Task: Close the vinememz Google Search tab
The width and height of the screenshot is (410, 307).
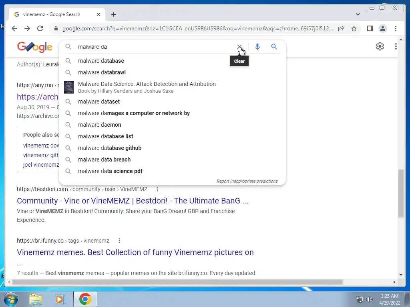Action: [98, 14]
